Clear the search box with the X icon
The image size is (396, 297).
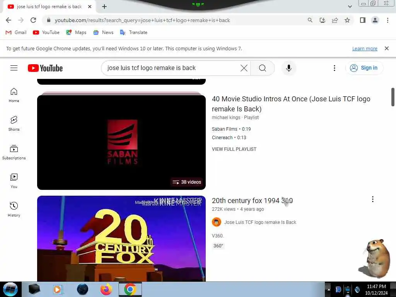pyautogui.click(x=244, y=68)
